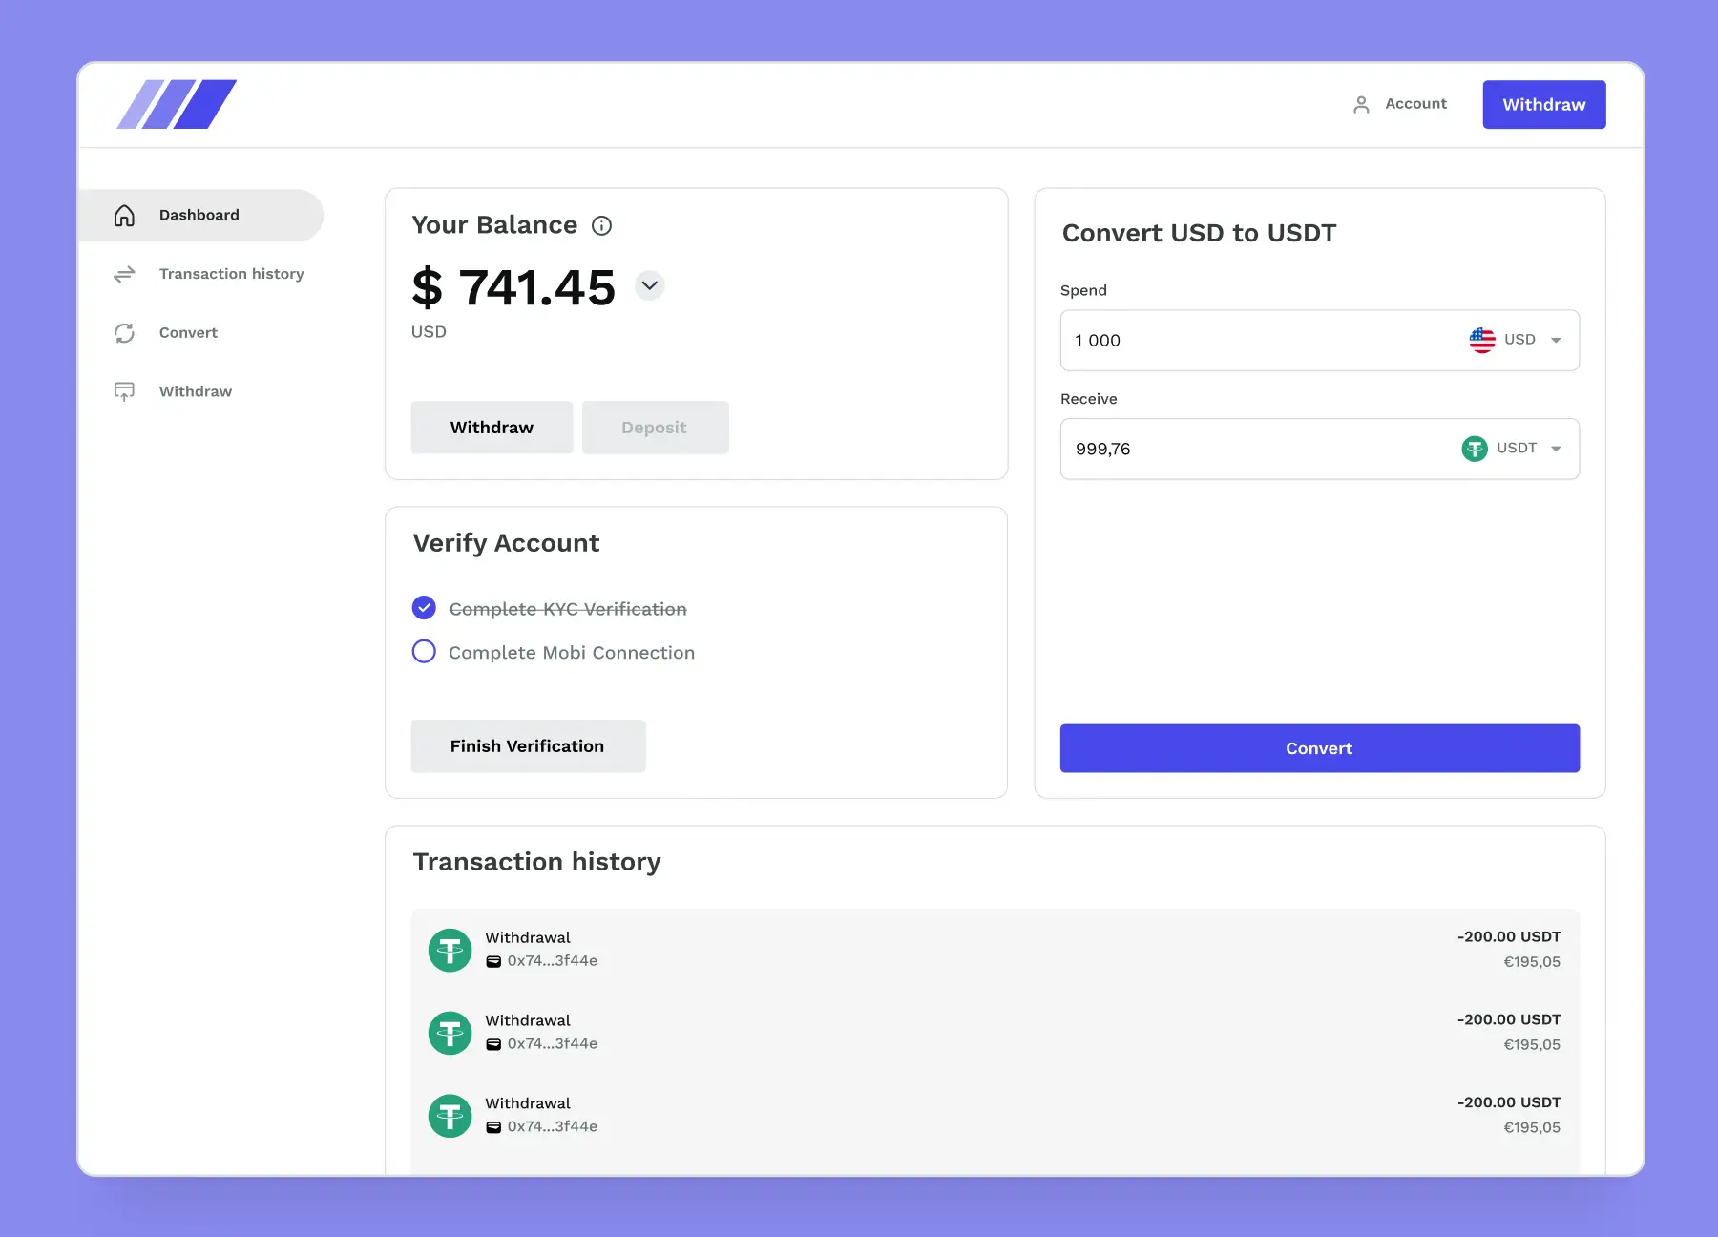Click the Tether icon in Receive field
Screen dimensions: 1718x1237
[x=1475, y=449]
